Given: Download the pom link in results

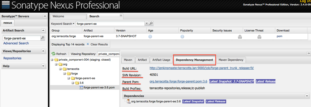Looking at the screenshot, I should pos(279,36).
